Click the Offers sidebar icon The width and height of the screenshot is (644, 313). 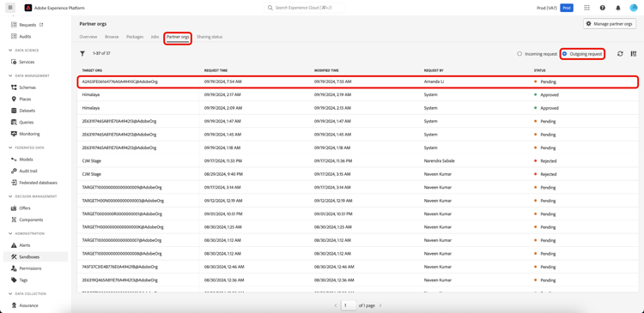tap(14, 208)
